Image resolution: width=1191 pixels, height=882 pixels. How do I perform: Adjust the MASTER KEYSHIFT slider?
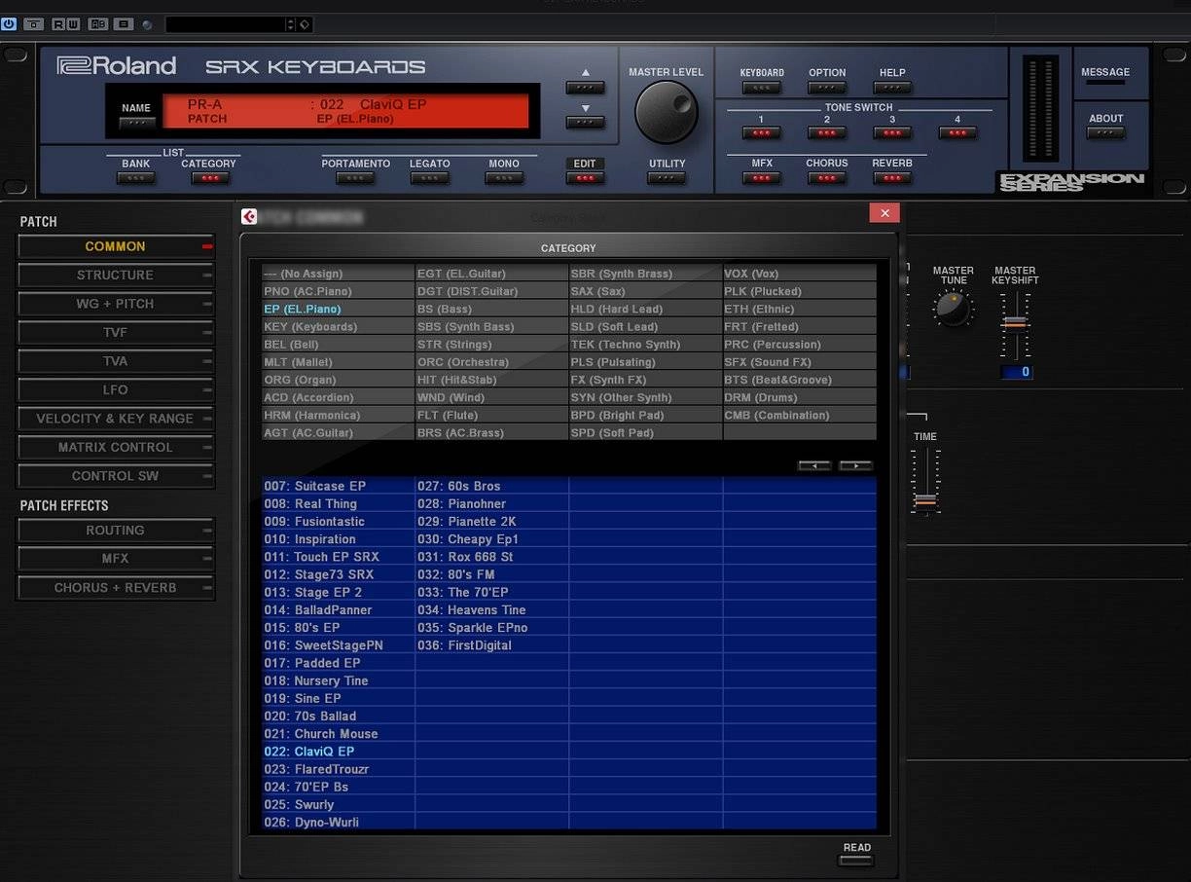1015,324
